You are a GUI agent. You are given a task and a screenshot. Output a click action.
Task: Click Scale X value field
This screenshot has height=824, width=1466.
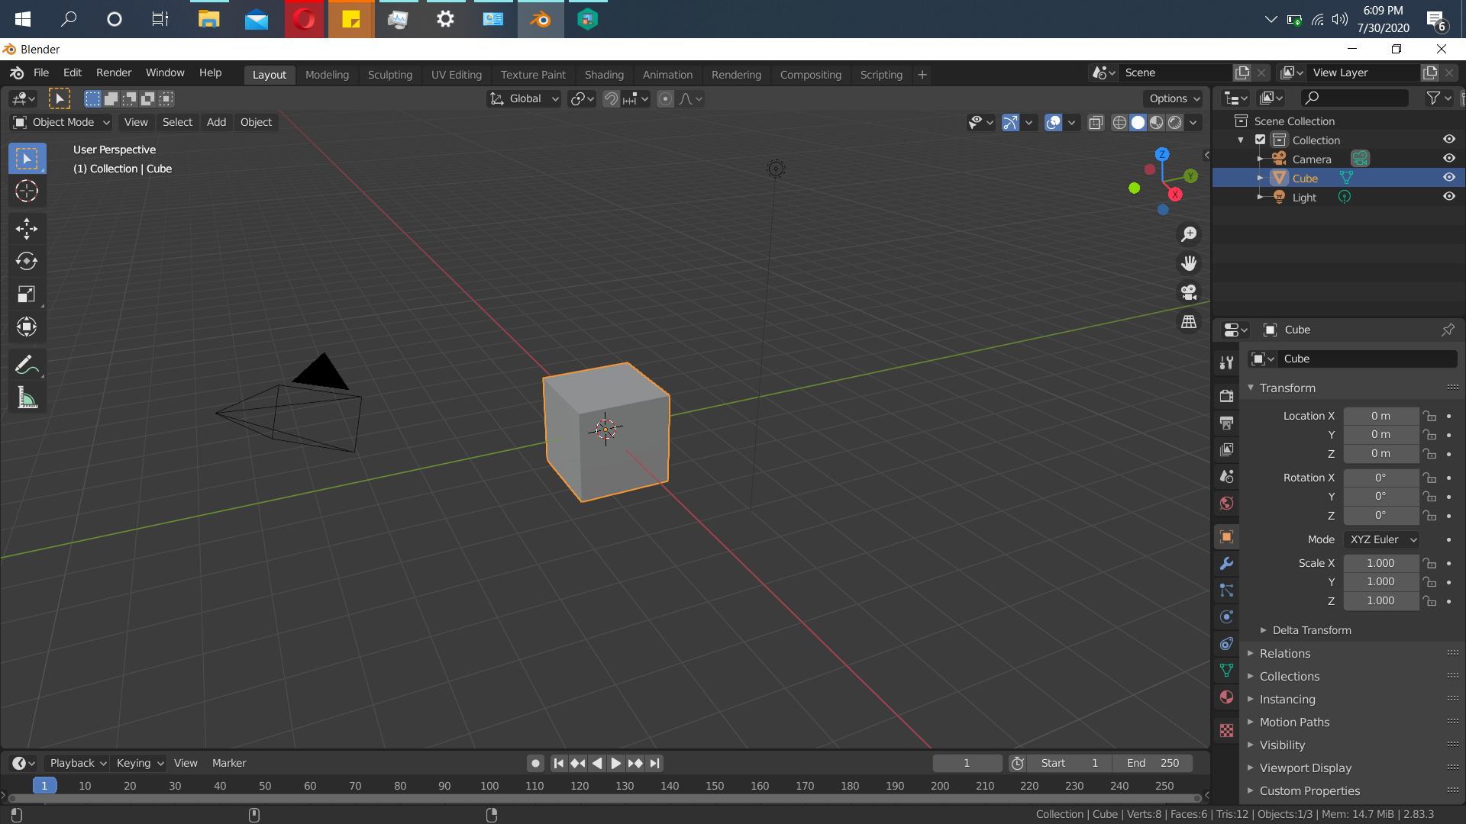[x=1380, y=563]
